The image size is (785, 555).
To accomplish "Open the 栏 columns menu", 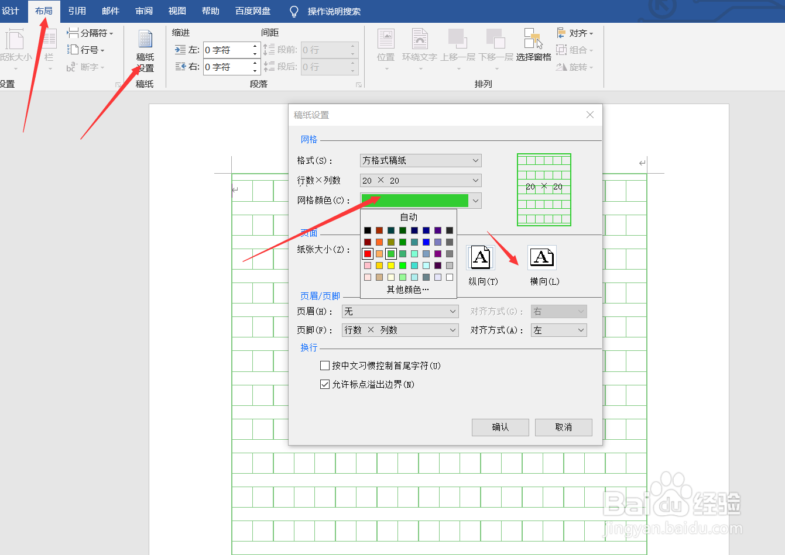I will pos(49,50).
